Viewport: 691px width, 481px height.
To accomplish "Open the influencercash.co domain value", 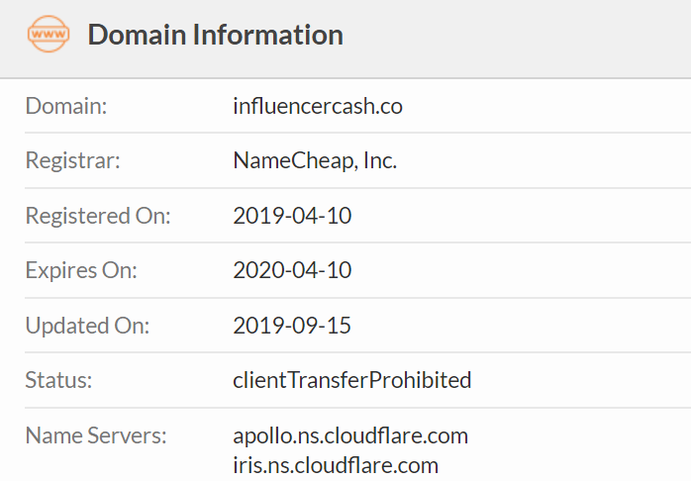I will (x=317, y=106).
